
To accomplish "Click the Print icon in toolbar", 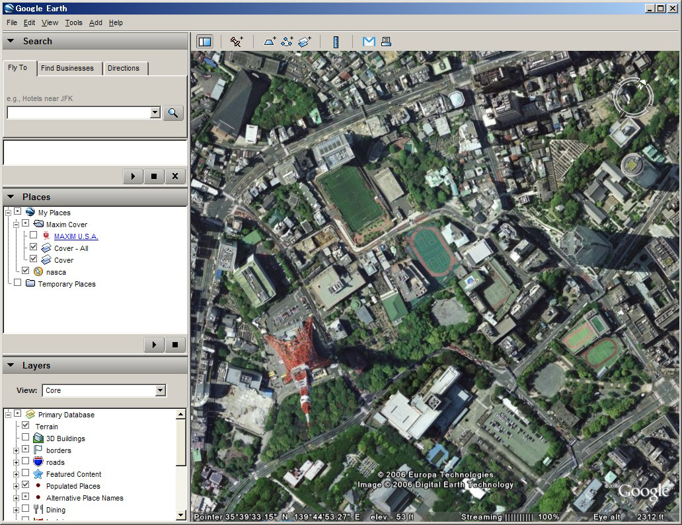I will pos(386,42).
